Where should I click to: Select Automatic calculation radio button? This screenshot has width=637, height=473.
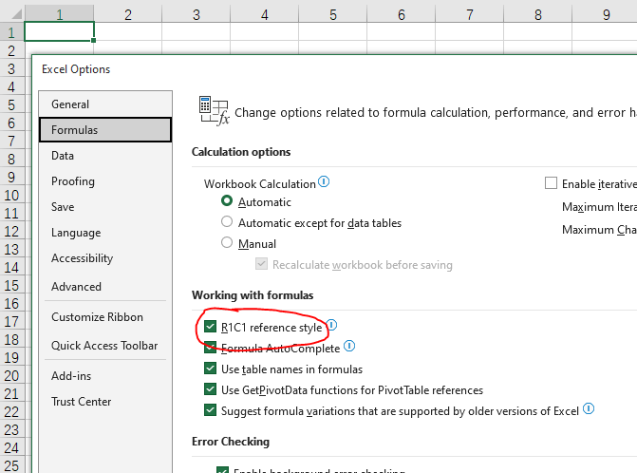tap(227, 200)
